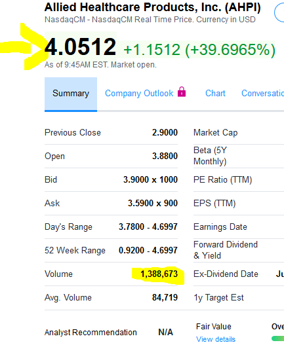This screenshot has width=284, height=347.
Task: Click the View details link under Fair Value
Action: 216,339
